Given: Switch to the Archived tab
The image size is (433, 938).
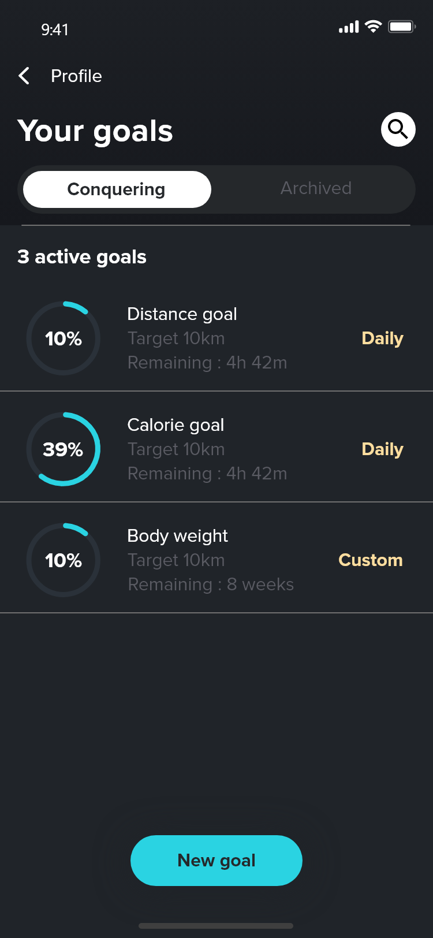Looking at the screenshot, I should 316,188.
